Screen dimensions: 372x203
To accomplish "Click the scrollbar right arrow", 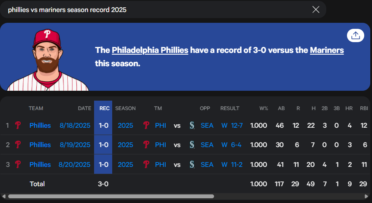I will 366,197.
